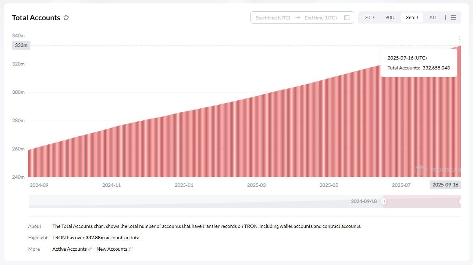Select the 365D range option
473x265 pixels.
coord(412,18)
